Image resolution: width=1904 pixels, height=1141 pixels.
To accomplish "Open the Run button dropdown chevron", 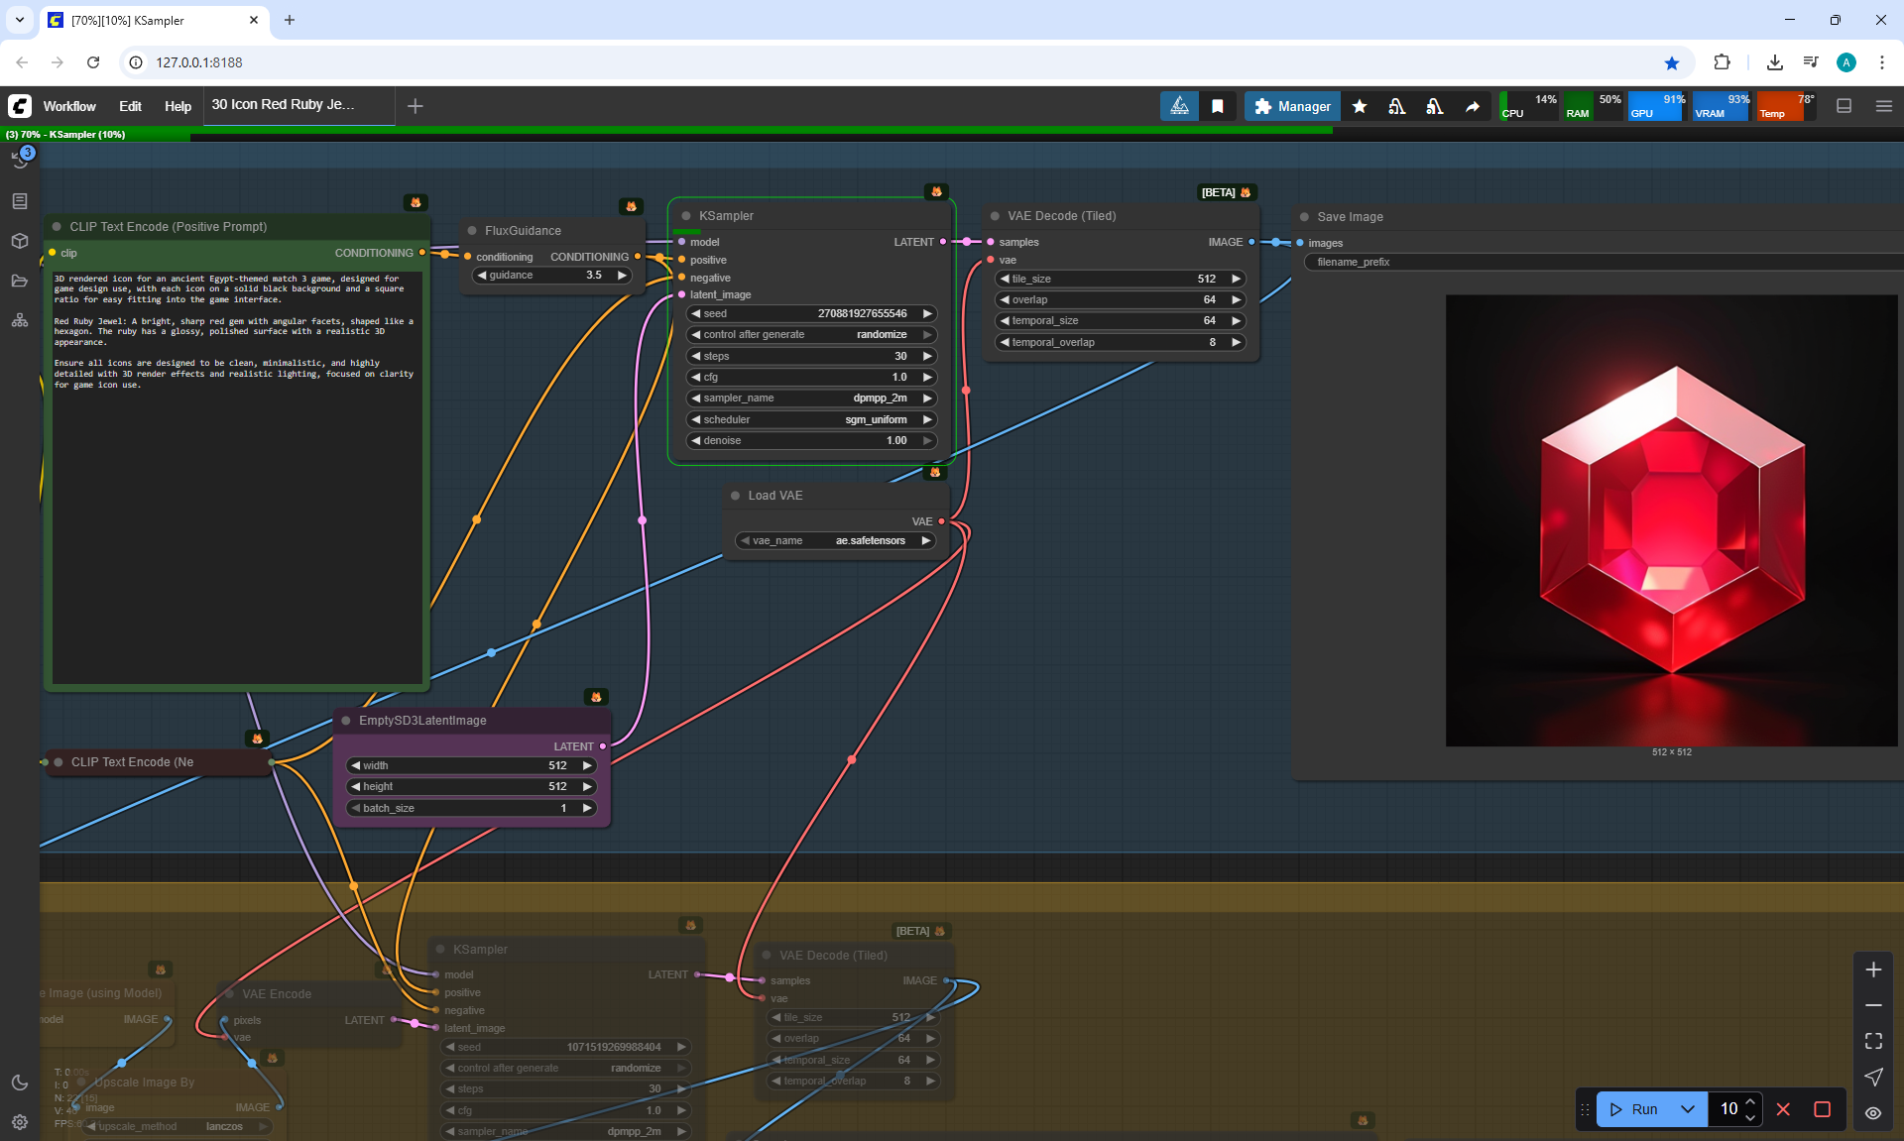I will pyautogui.click(x=1687, y=1109).
